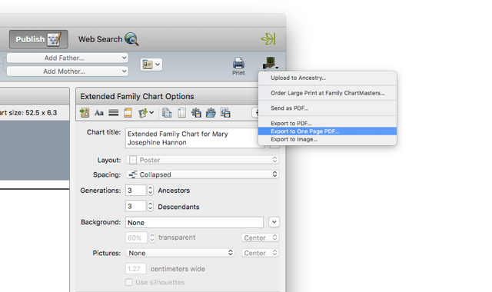
Task: Open header and footer page icon
Action: point(128,113)
